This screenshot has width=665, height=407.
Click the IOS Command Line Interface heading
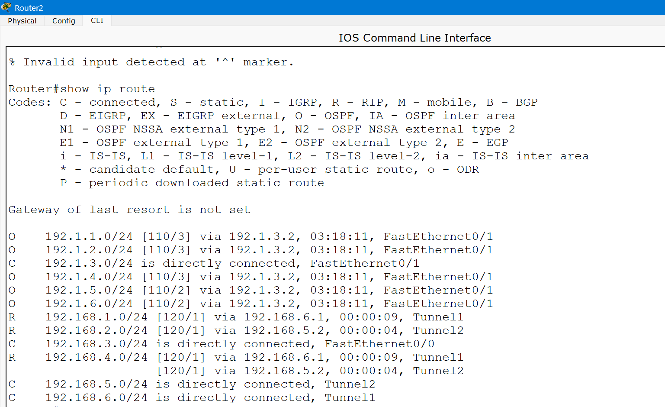(x=414, y=38)
